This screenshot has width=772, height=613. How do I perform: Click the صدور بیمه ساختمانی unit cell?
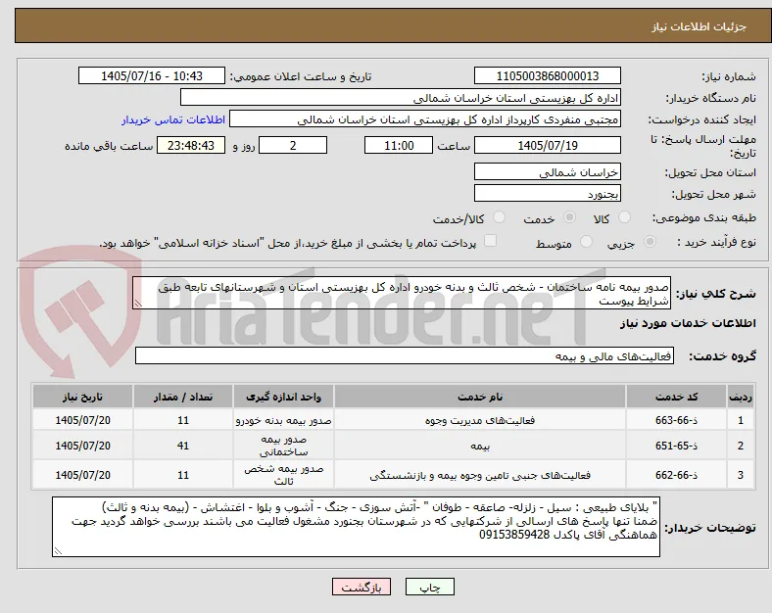283,446
